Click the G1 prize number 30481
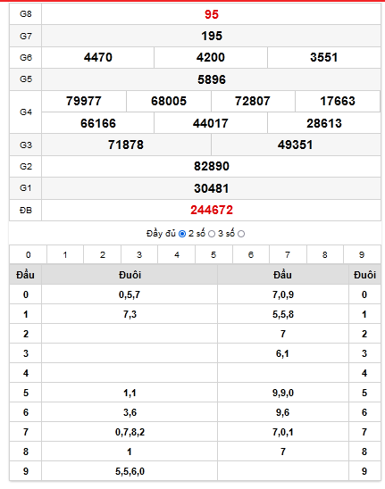Screen dimensions: 385x489 [x=212, y=188]
